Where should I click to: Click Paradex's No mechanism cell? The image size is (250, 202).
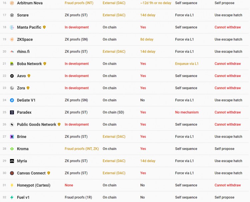click(x=187, y=112)
